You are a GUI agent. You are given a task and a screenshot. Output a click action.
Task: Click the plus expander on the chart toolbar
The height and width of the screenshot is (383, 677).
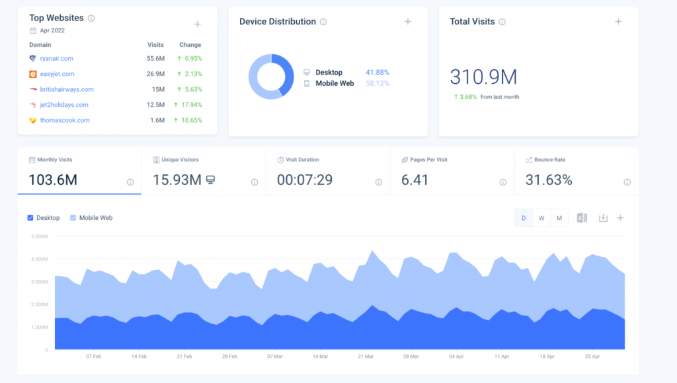[x=620, y=217]
